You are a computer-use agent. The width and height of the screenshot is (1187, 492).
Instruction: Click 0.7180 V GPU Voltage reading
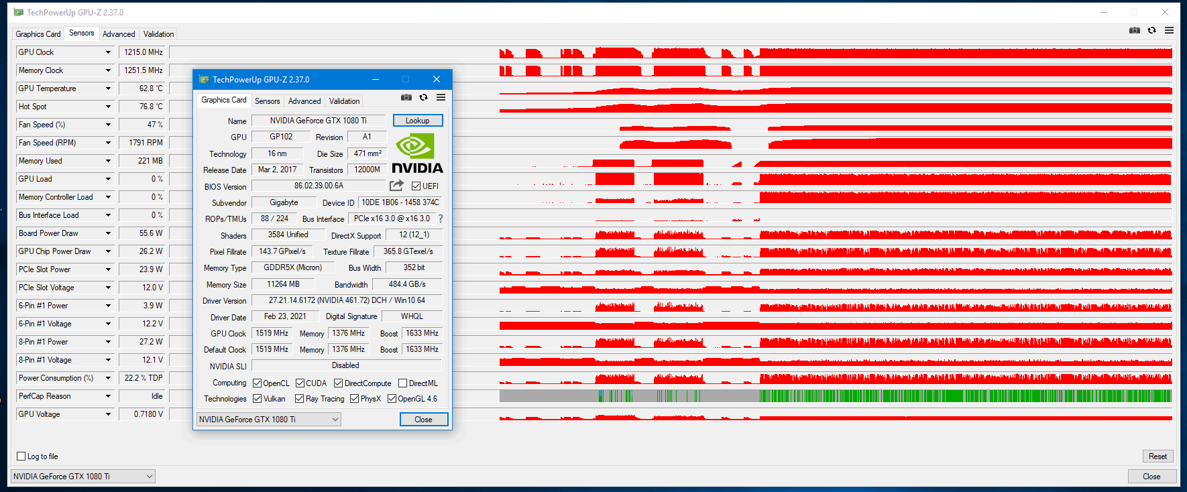(x=142, y=414)
